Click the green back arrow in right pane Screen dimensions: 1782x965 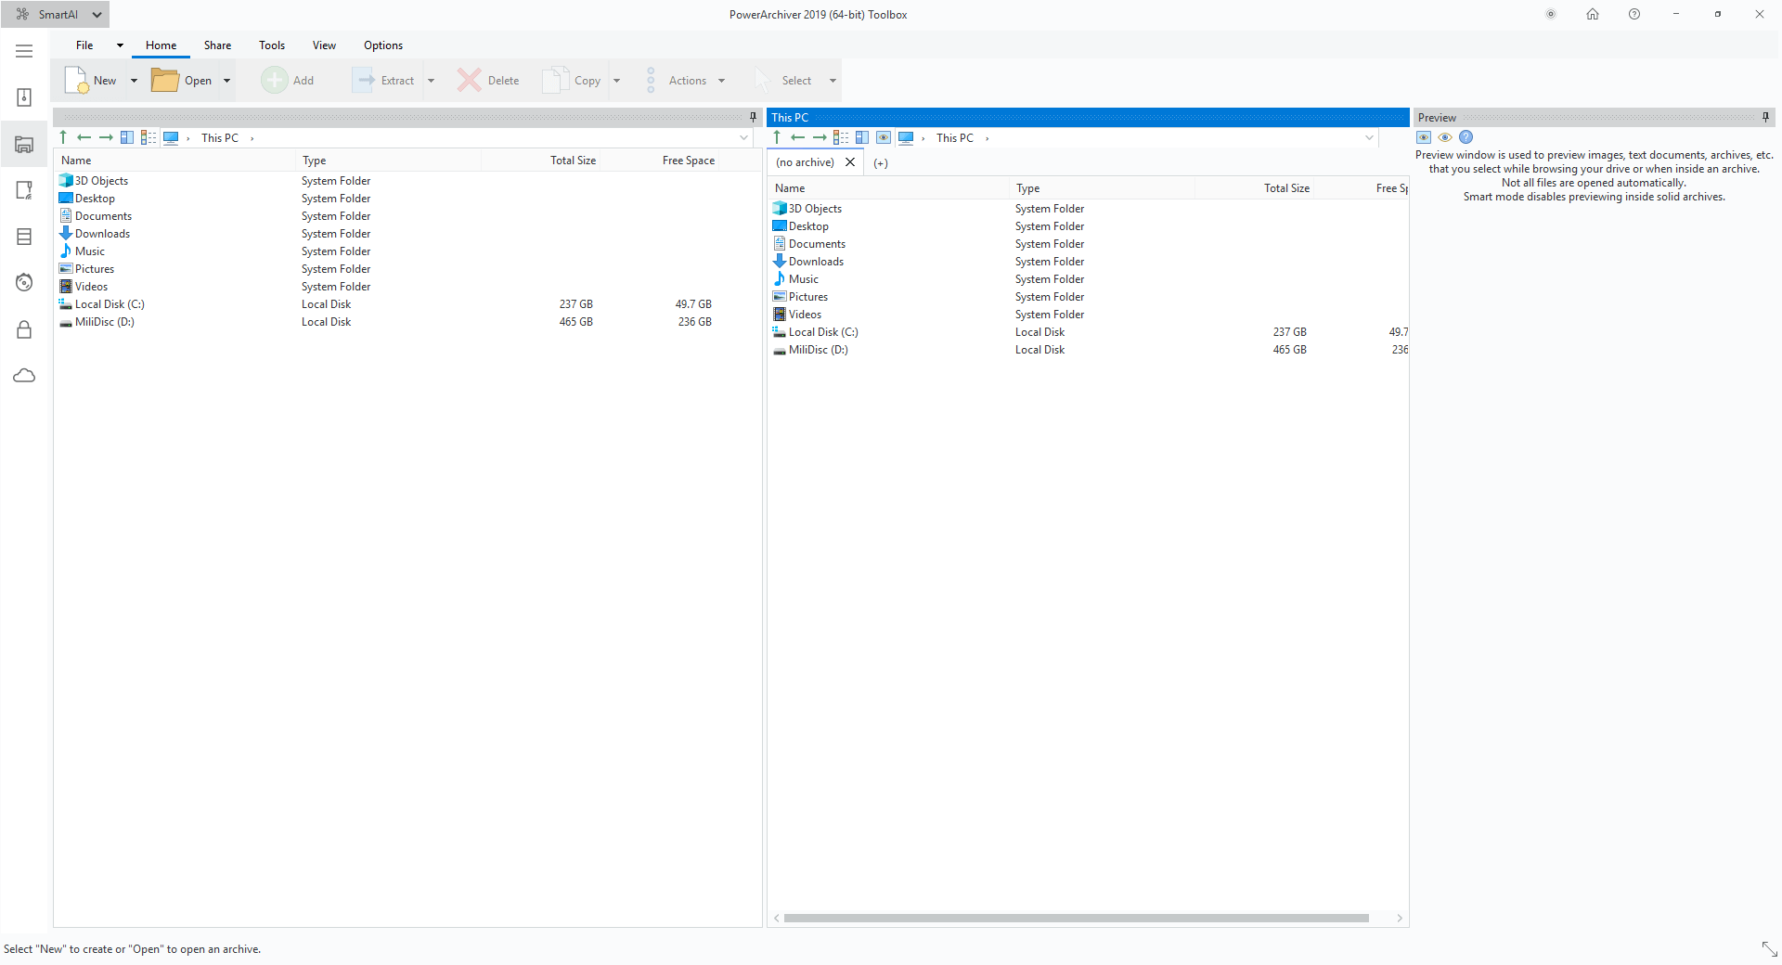point(797,137)
